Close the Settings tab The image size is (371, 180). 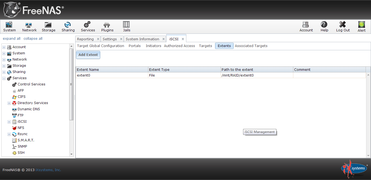point(121,39)
